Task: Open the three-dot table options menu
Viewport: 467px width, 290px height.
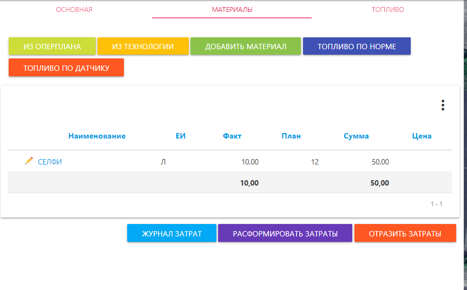Action: coord(443,105)
